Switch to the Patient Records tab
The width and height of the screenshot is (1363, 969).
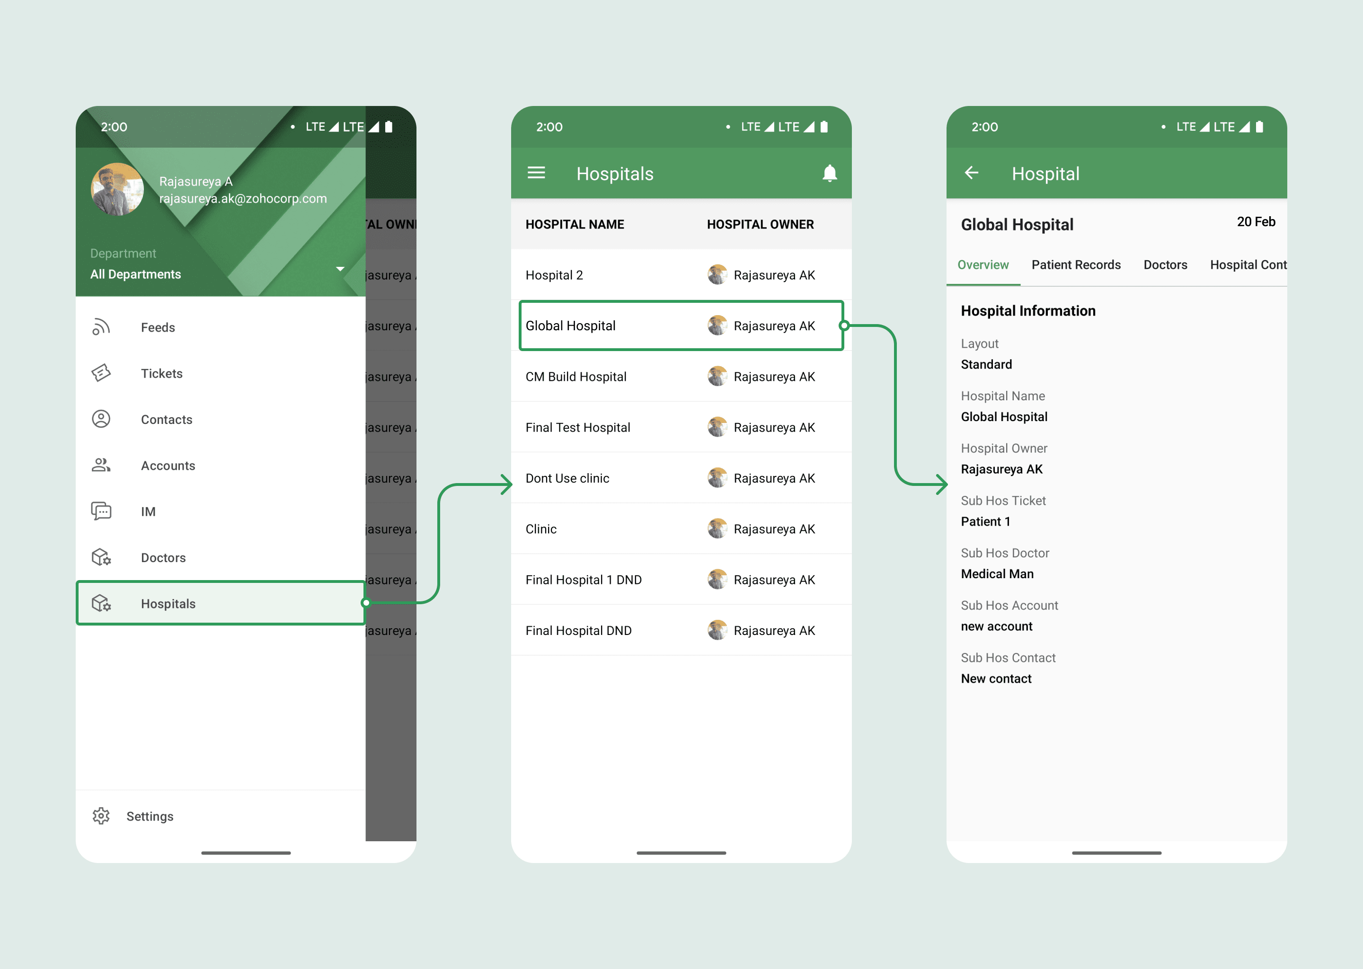(x=1075, y=265)
